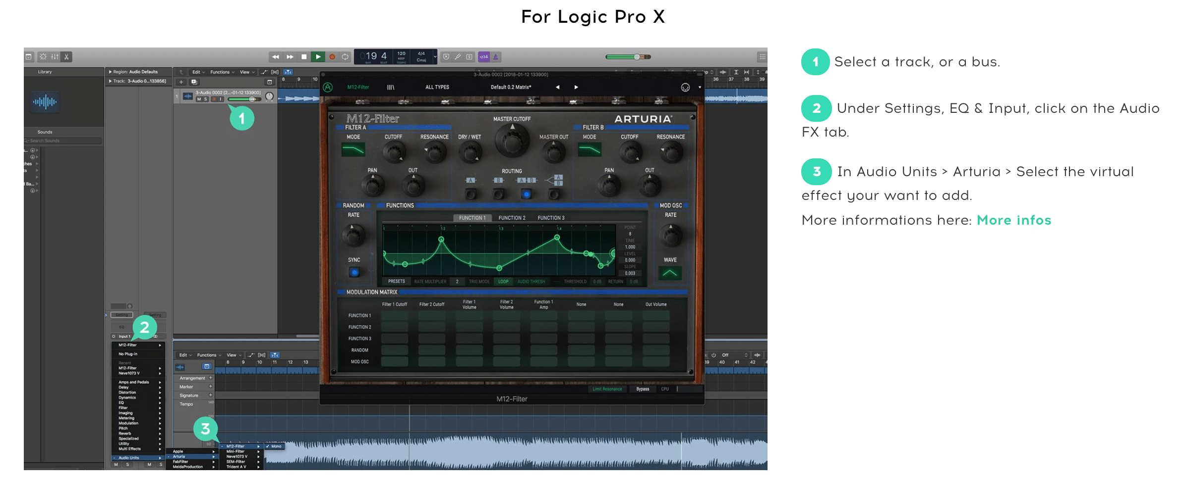The width and height of the screenshot is (1185, 484).
Task: Click the Bypass button in the plugin footer
Action: [x=643, y=389]
